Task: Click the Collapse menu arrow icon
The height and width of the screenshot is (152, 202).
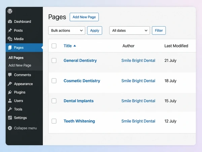Action: tap(10, 128)
